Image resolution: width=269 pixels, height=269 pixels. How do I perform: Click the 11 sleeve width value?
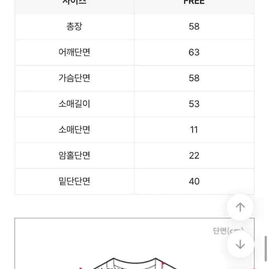[x=194, y=130]
